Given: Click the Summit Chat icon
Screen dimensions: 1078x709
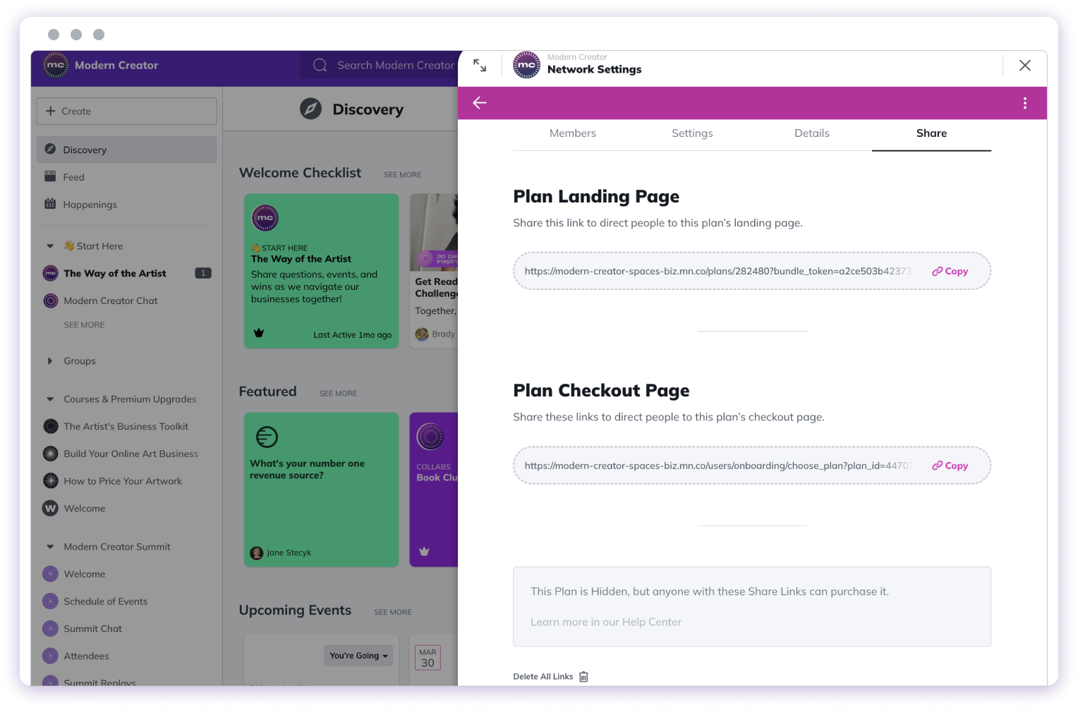Looking at the screenshot, I should point(50,629).
